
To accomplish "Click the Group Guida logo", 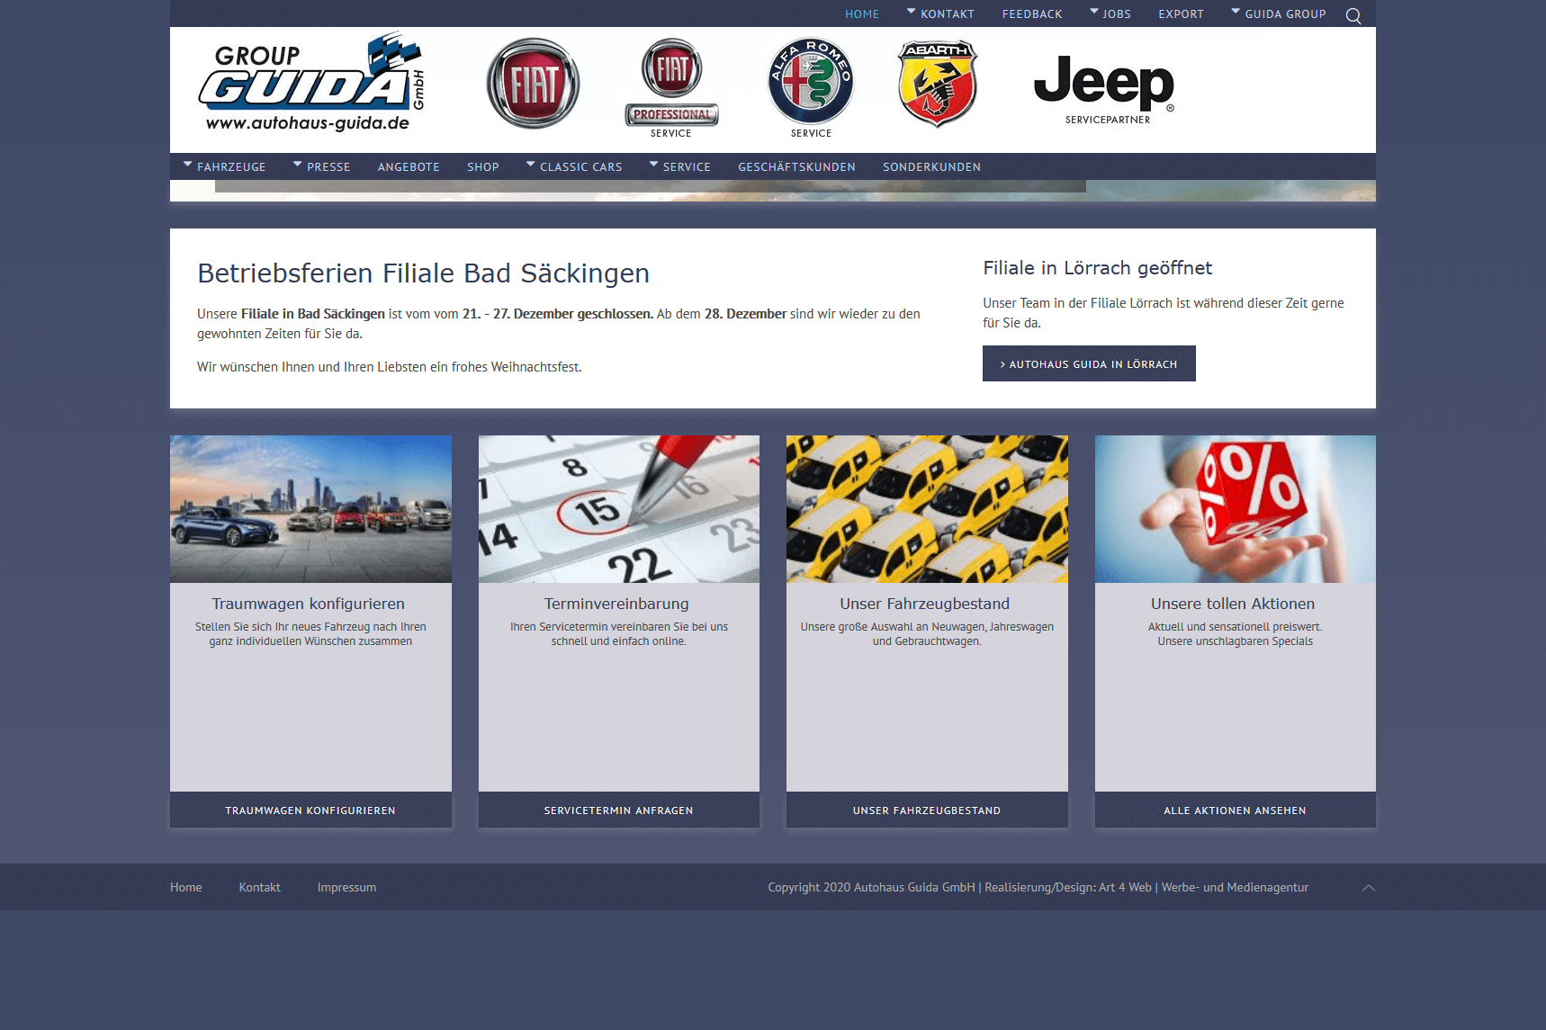I will 310,84.
